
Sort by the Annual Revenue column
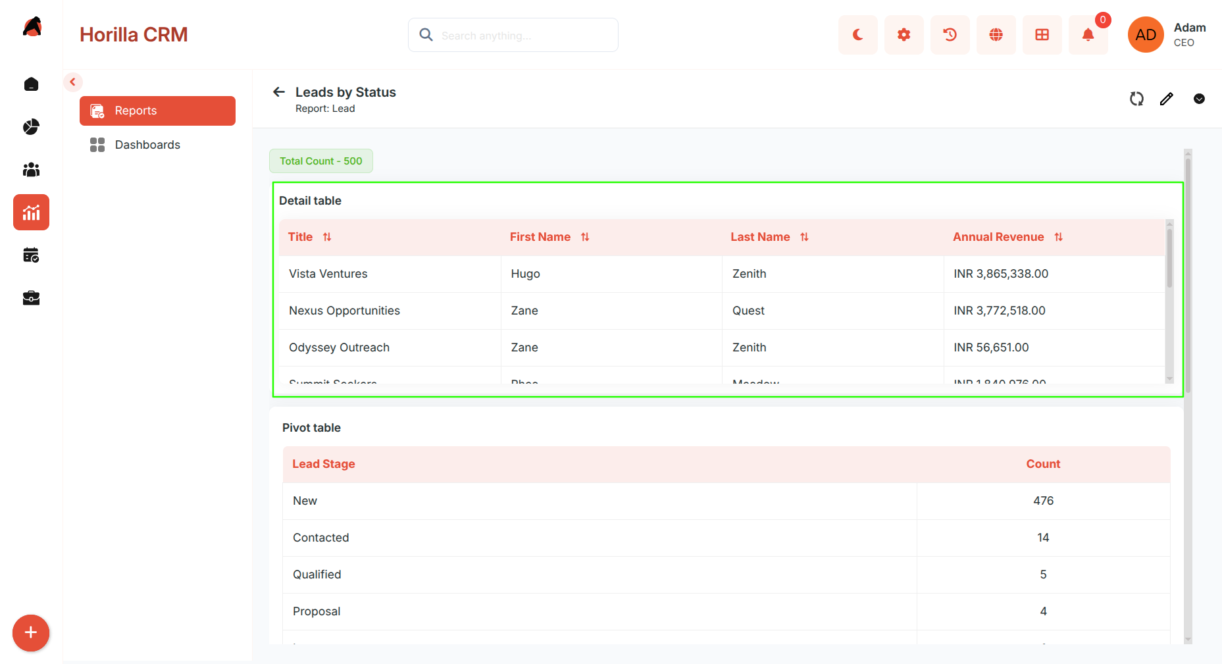(x=1058, y=237)
